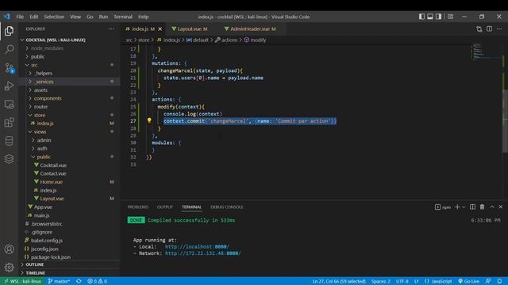Click the WSL: kali-linux remote indicator
The height and width of the screenshot is (285, 508).
(x=23, y=281)
